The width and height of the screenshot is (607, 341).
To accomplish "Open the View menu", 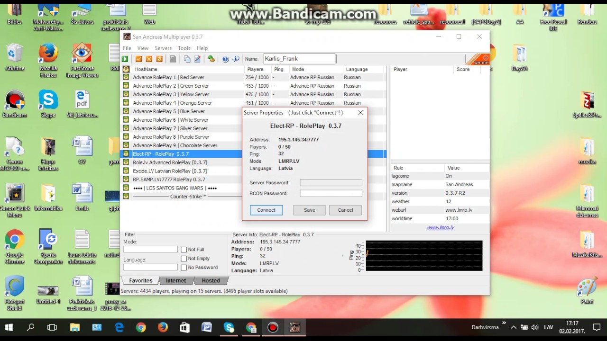I will click(x=143, y=48).
